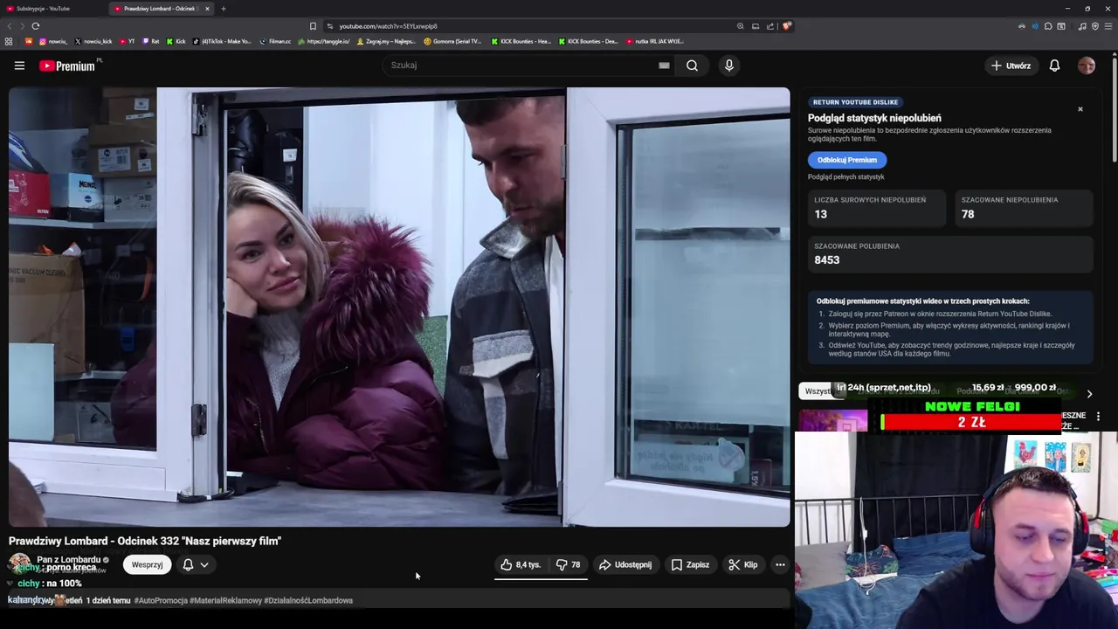Open the on-screen keyboard in search box
The width and height of the screenshot is (1118, 629).
tap(664, 66)
